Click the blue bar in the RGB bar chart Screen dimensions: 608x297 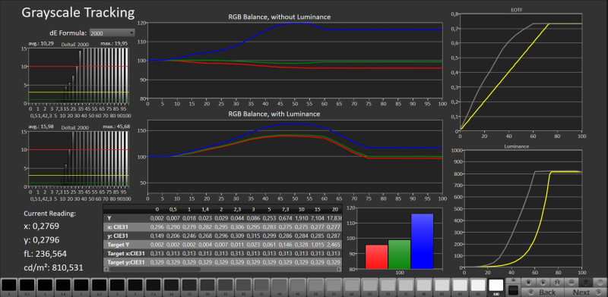click(x=422, y=241)
